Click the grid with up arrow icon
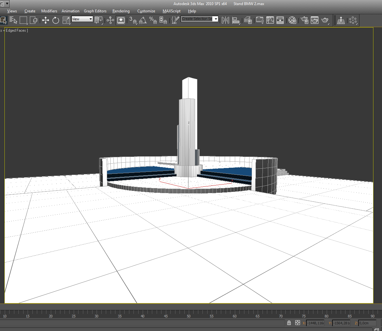 [341, 20]
